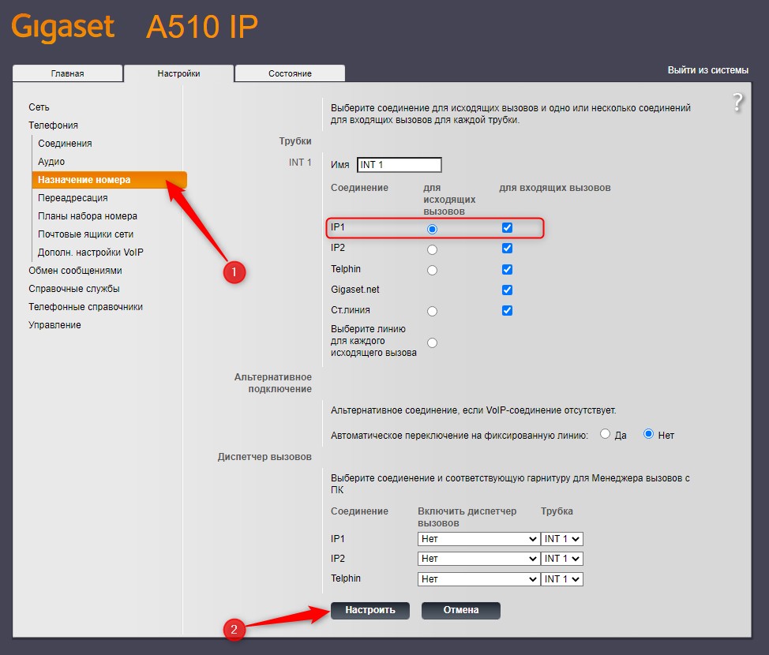Open Сеть in the sidebar

tap(39, 107)
